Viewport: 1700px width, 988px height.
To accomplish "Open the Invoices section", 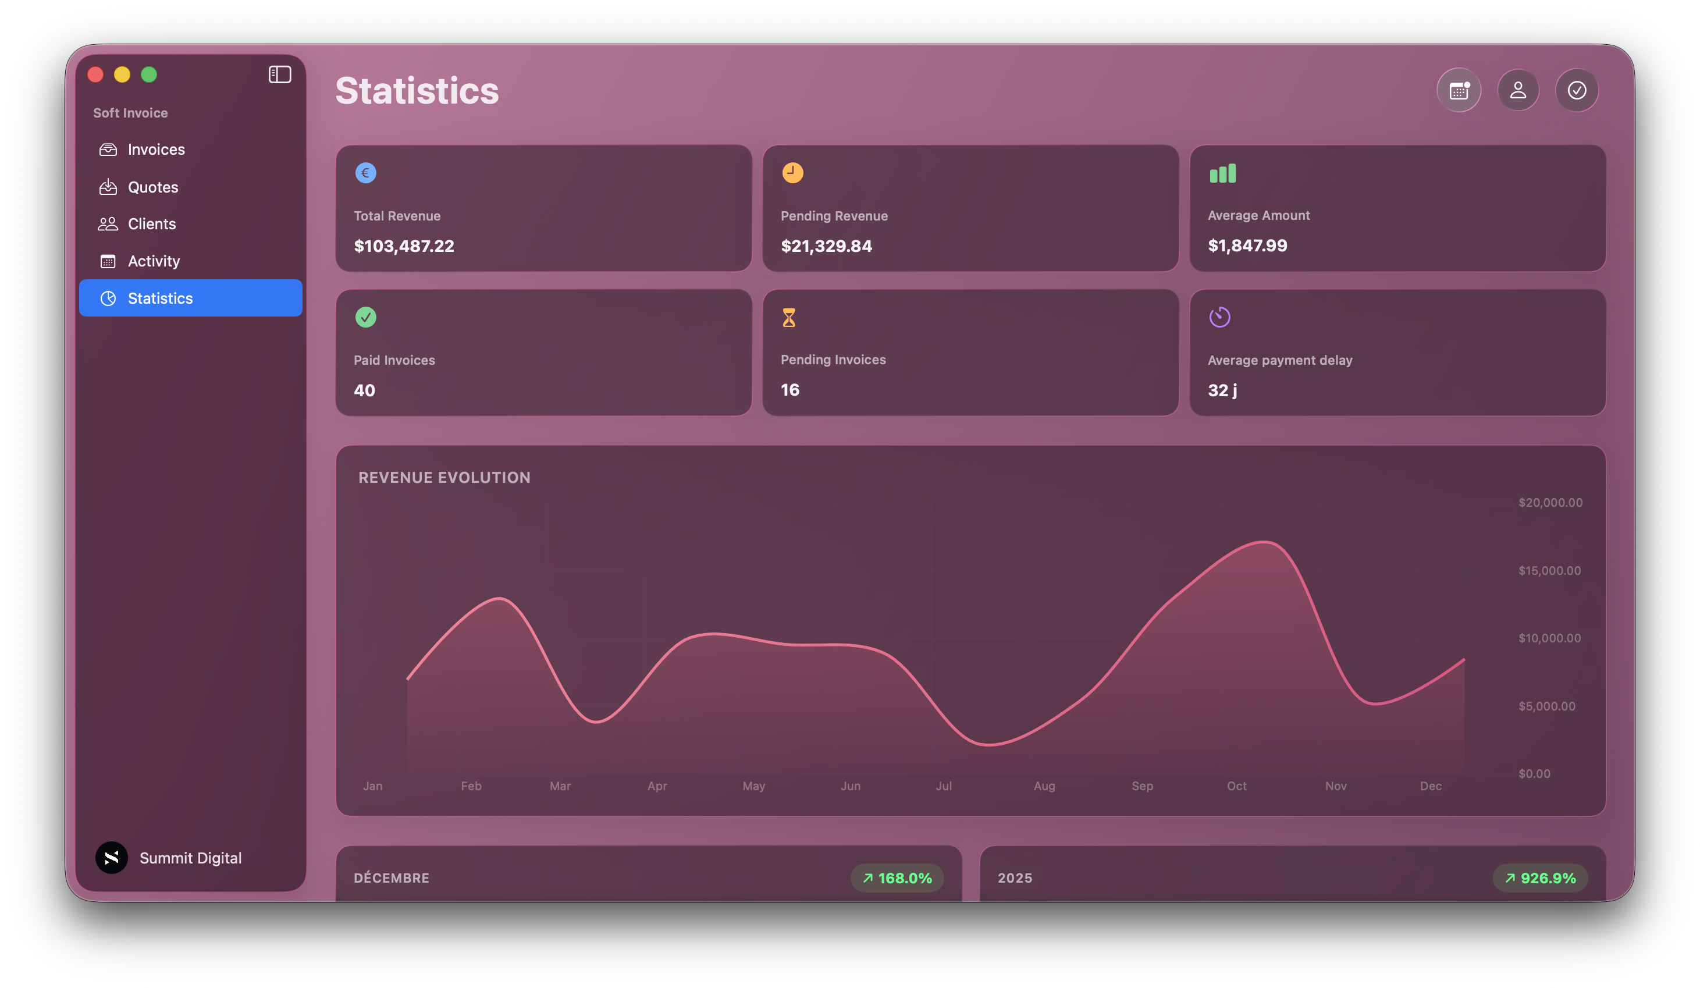I will click(191, 149).
